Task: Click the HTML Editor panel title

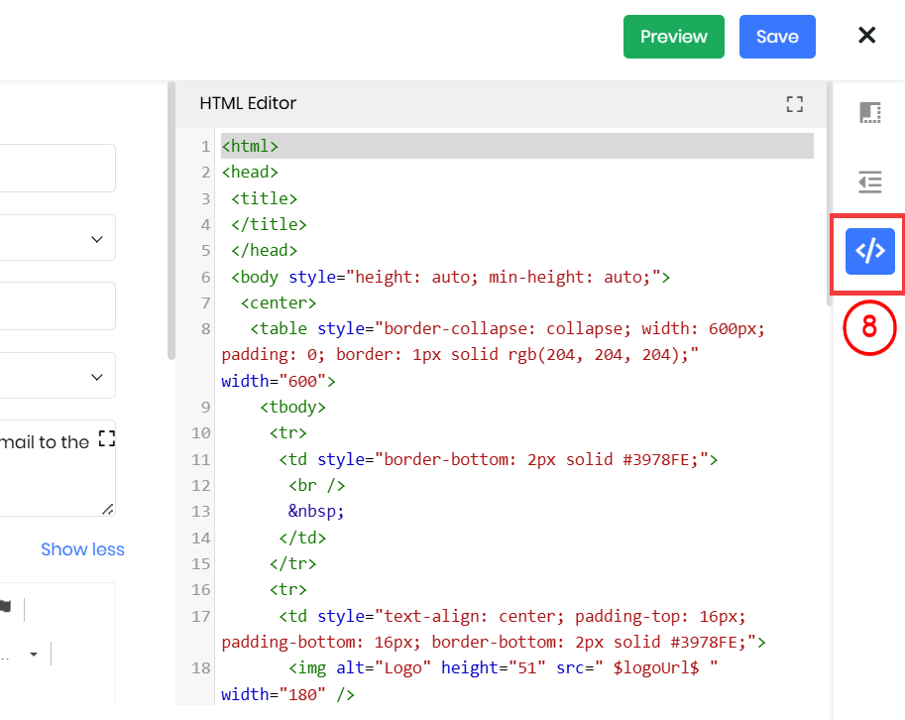Action: (x=248, y=103)
